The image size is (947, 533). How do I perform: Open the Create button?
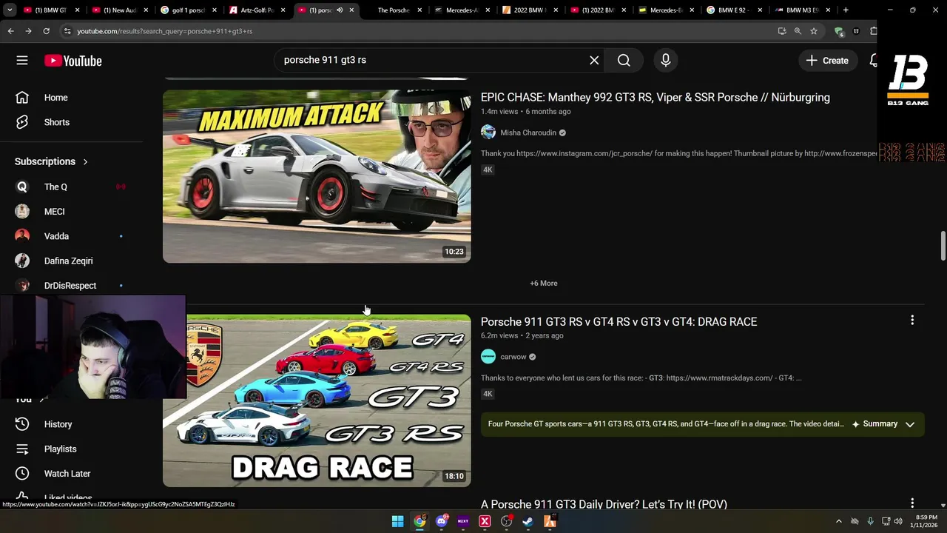tap(827, 61)
